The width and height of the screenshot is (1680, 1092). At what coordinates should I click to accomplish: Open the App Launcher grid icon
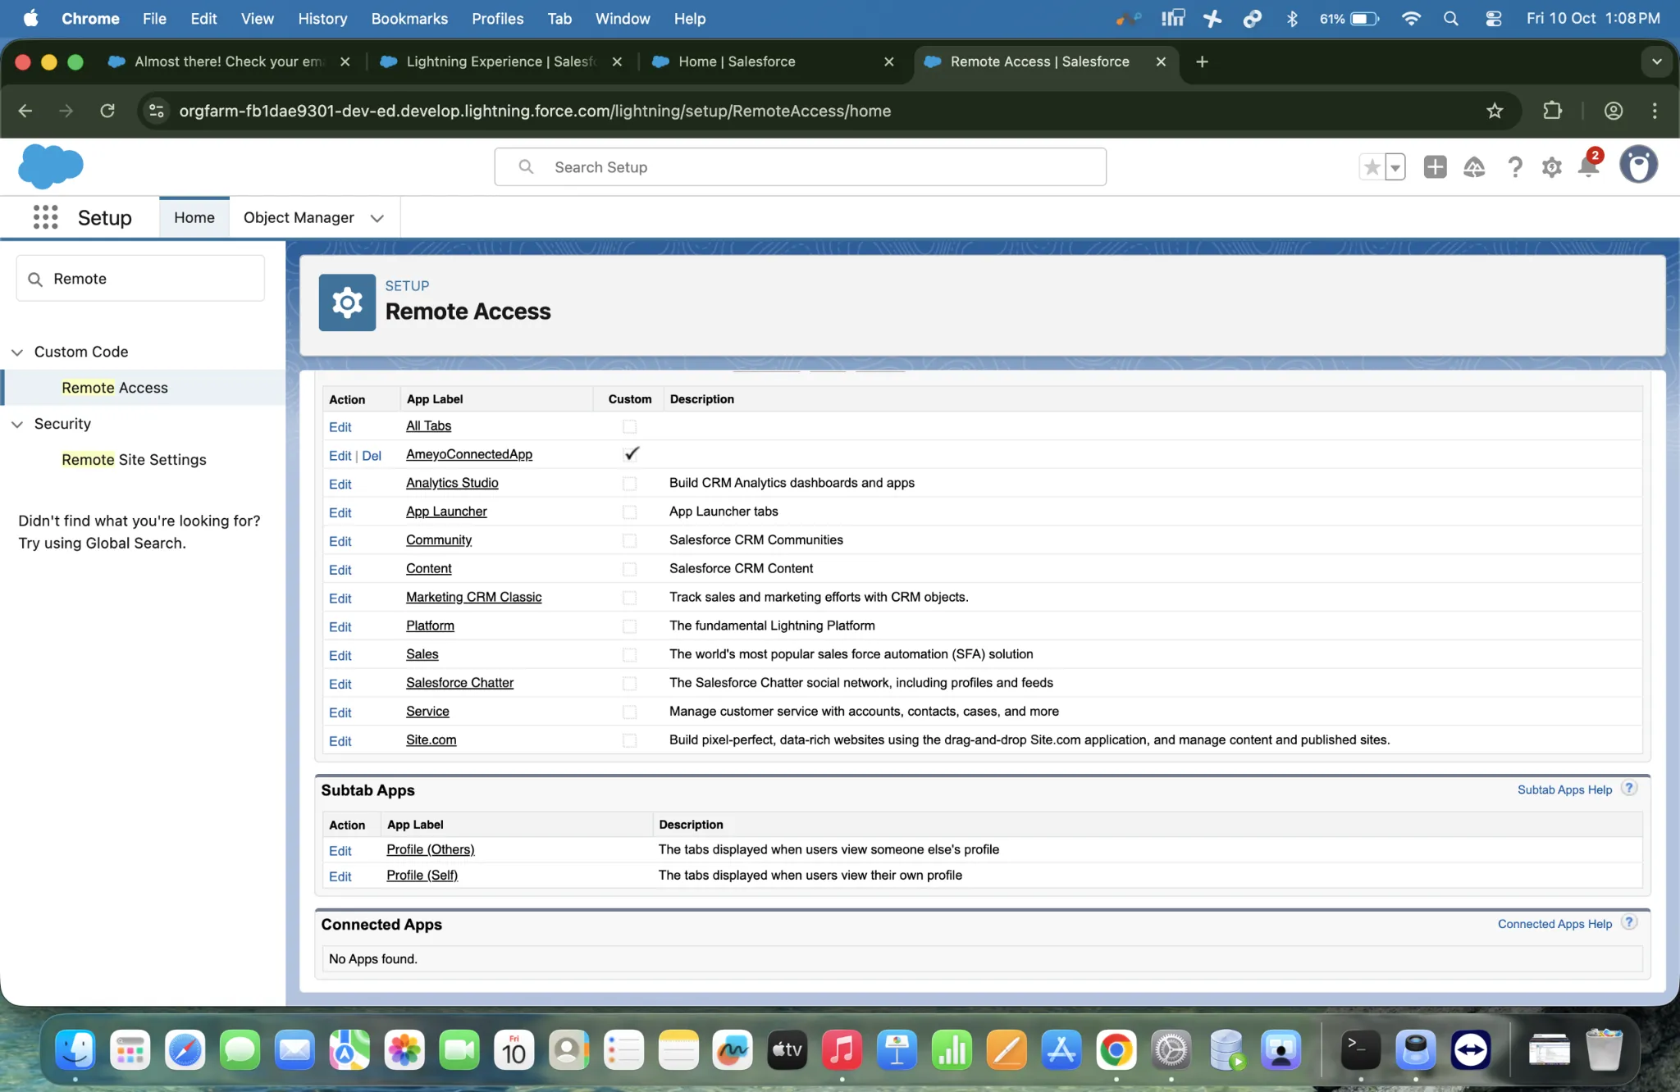pyautogui.click(x=45, y=217)
